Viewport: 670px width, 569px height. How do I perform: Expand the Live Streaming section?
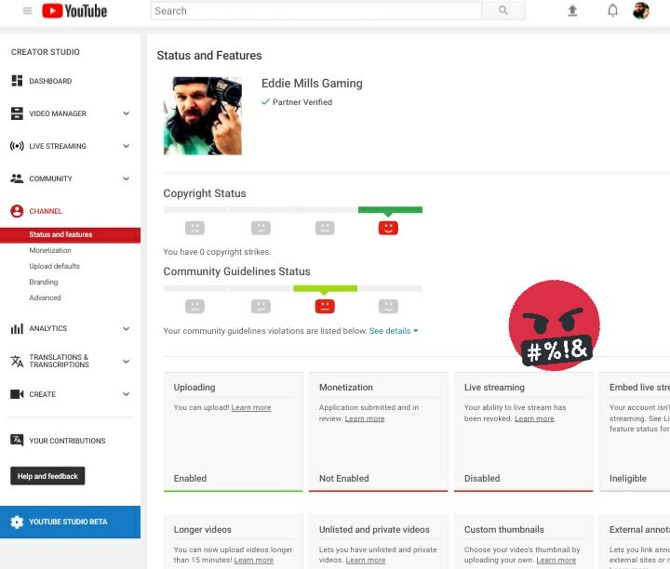[126, 146]
